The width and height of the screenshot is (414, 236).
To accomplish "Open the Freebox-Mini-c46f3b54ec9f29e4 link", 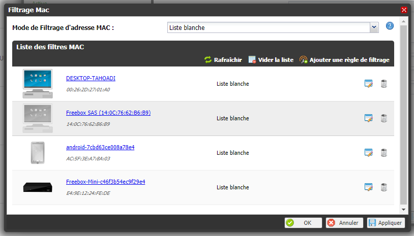I will tap(105, 182).
